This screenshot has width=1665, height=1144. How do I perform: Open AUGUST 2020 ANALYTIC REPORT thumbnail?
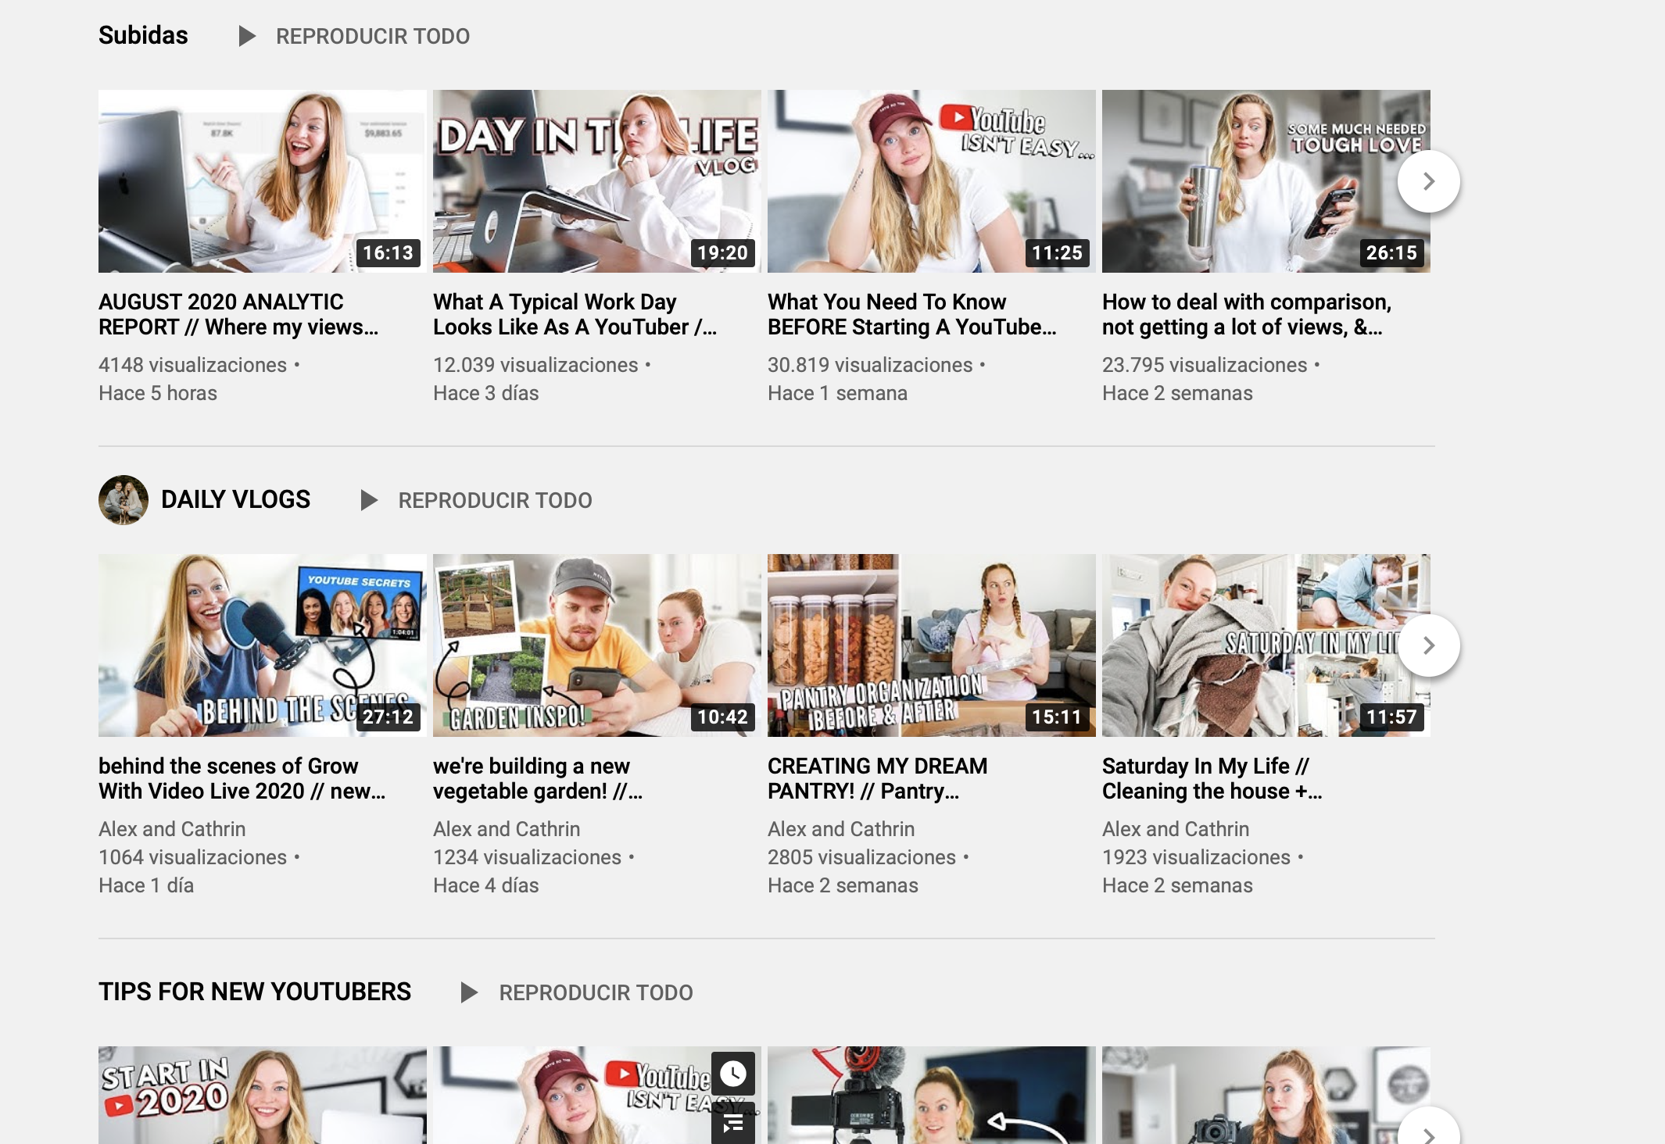(x=263, y=181)
